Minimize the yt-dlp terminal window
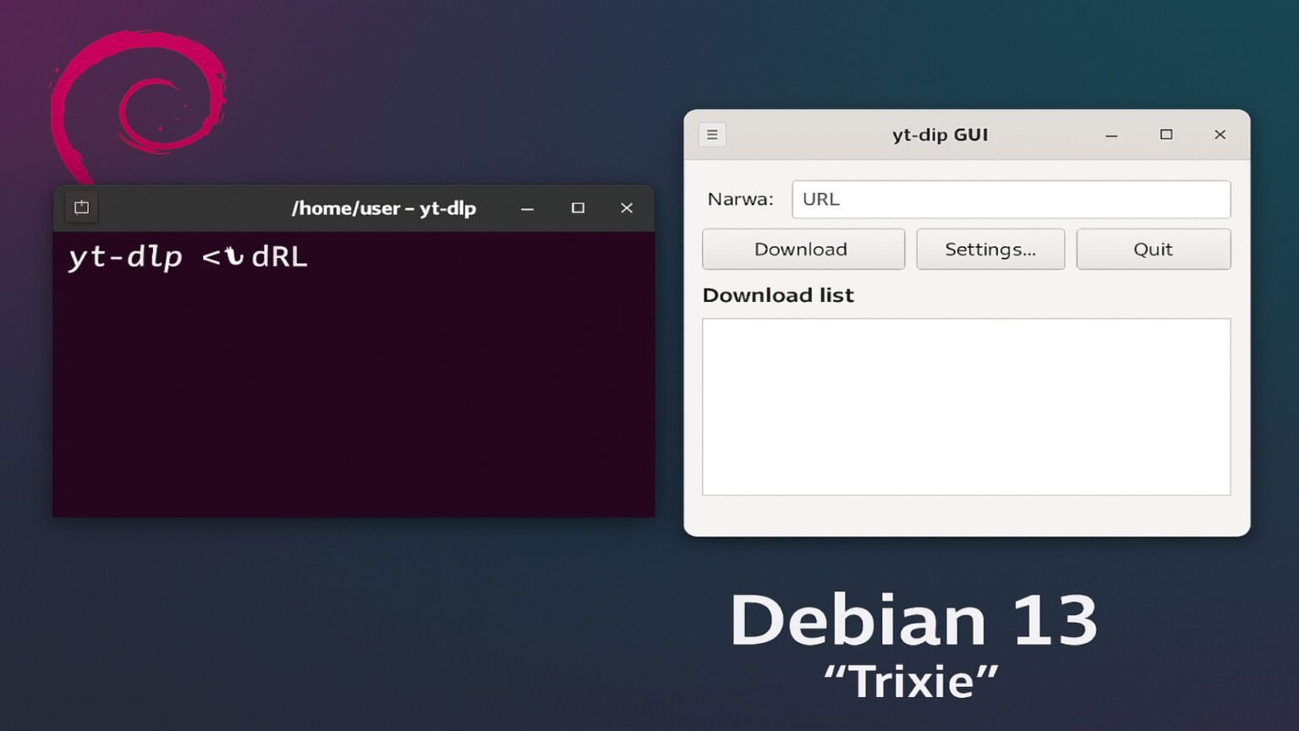 coord(527,208)
